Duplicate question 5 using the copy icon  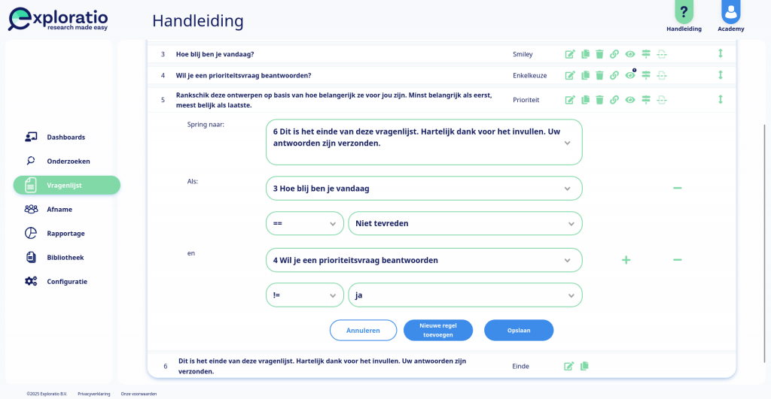pyautogui.click(x=585, y=100)
